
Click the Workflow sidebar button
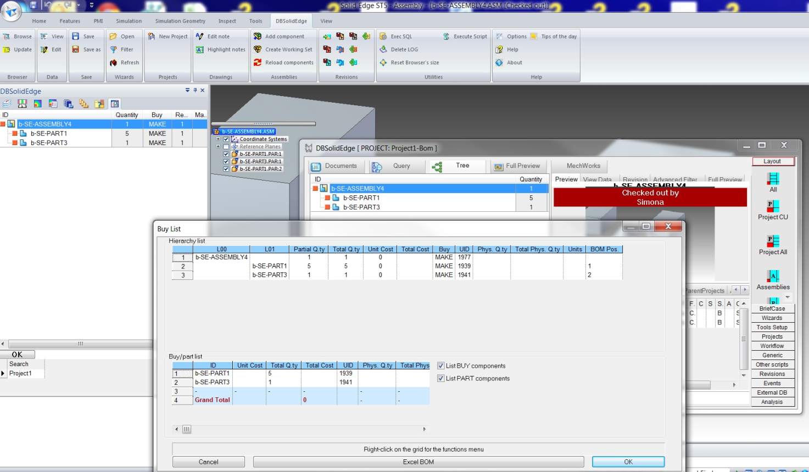tap(772, 346)
